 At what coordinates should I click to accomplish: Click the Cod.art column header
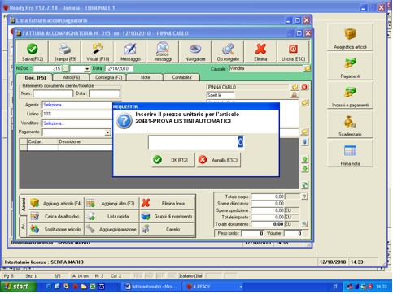(42, 141)
